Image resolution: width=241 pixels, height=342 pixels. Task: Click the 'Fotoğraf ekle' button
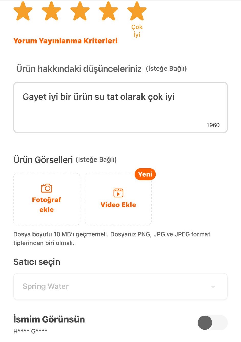[x=47, y=199]
